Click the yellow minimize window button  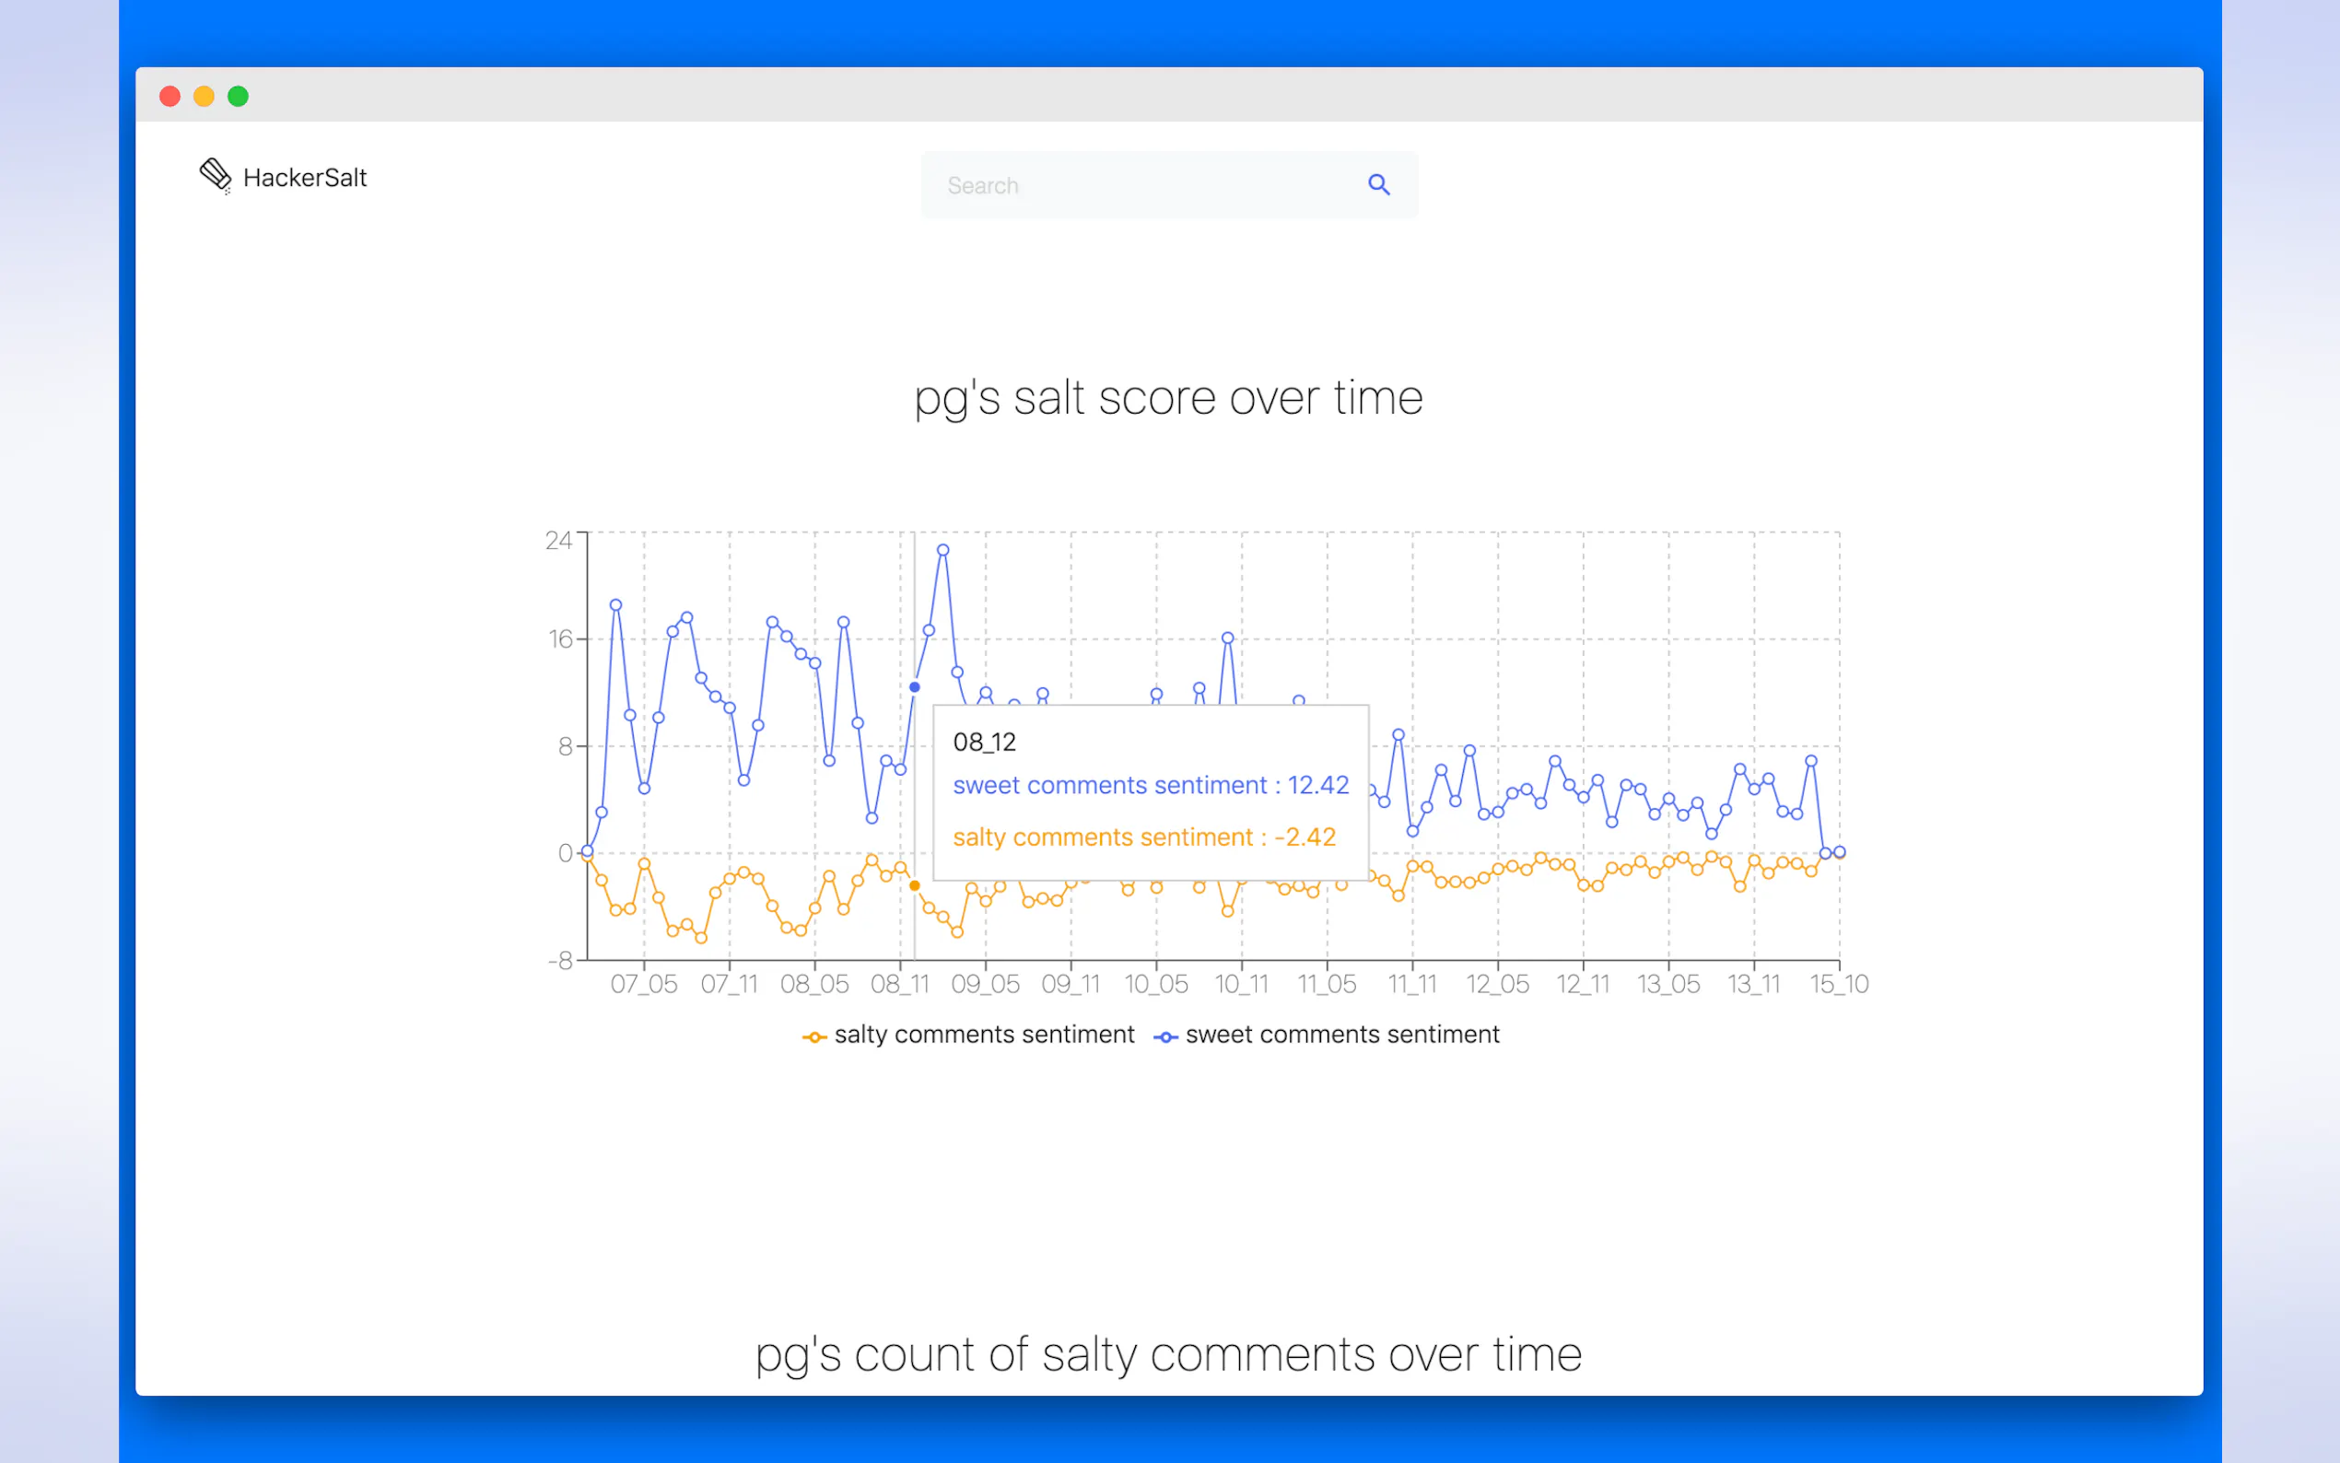point(205,96)
